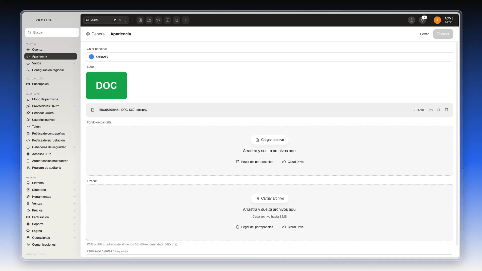Click Cargar archivo under Fondo de pantalla
Viewport: 482px width, 271px height.
[x=270, y=140]
